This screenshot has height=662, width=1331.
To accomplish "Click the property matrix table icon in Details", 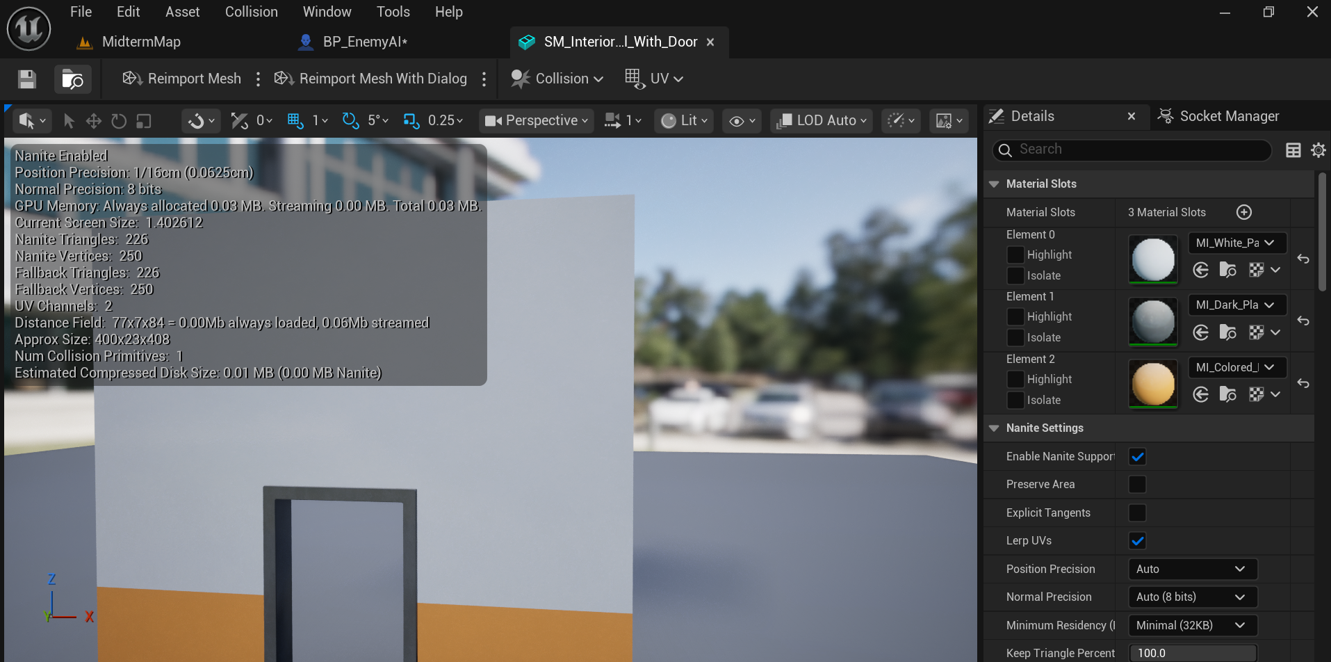I will pos(1293,150).
